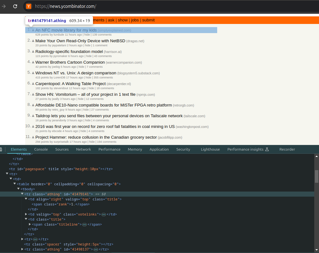The height and width of the screenshot is (253, 319).
Task: Open '194 comments' on Project Hammer
Action: 107,142
